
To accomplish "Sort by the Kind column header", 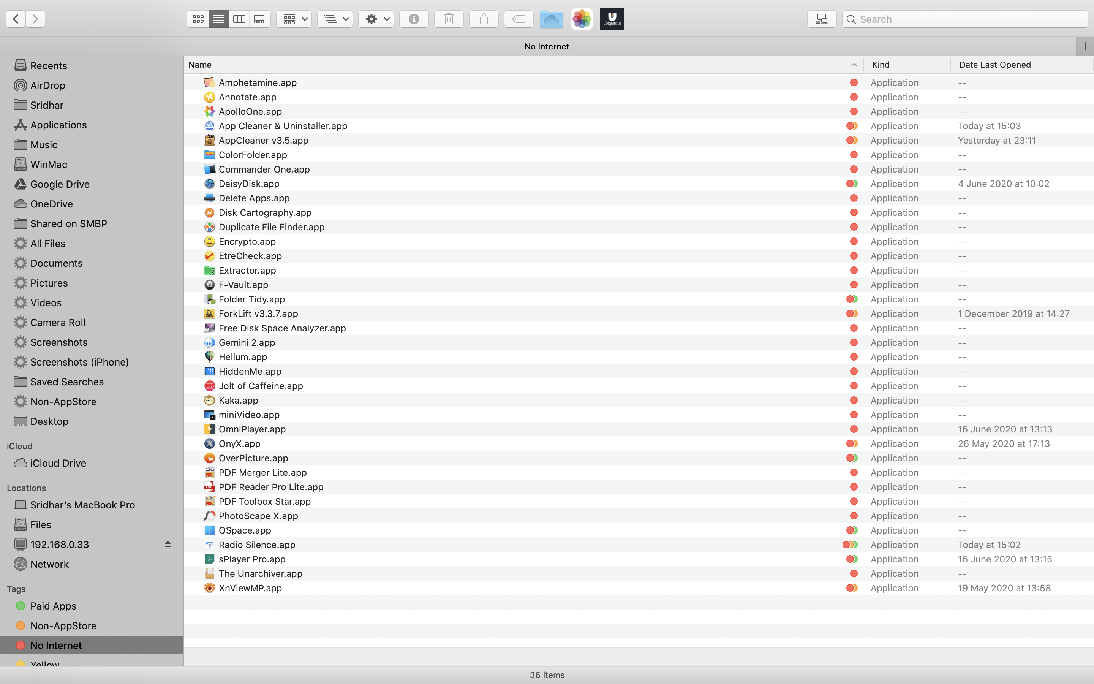I will (881, 65).
